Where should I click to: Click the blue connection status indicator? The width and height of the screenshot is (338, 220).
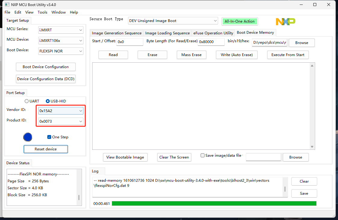click(28, 137)
